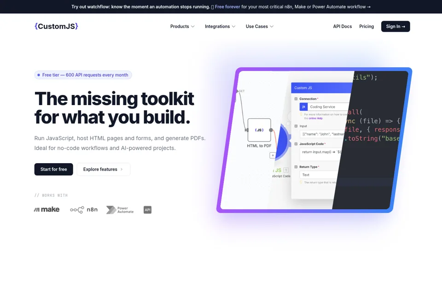
Task: Click the Power Automate logo
Action: click(120, 210)
